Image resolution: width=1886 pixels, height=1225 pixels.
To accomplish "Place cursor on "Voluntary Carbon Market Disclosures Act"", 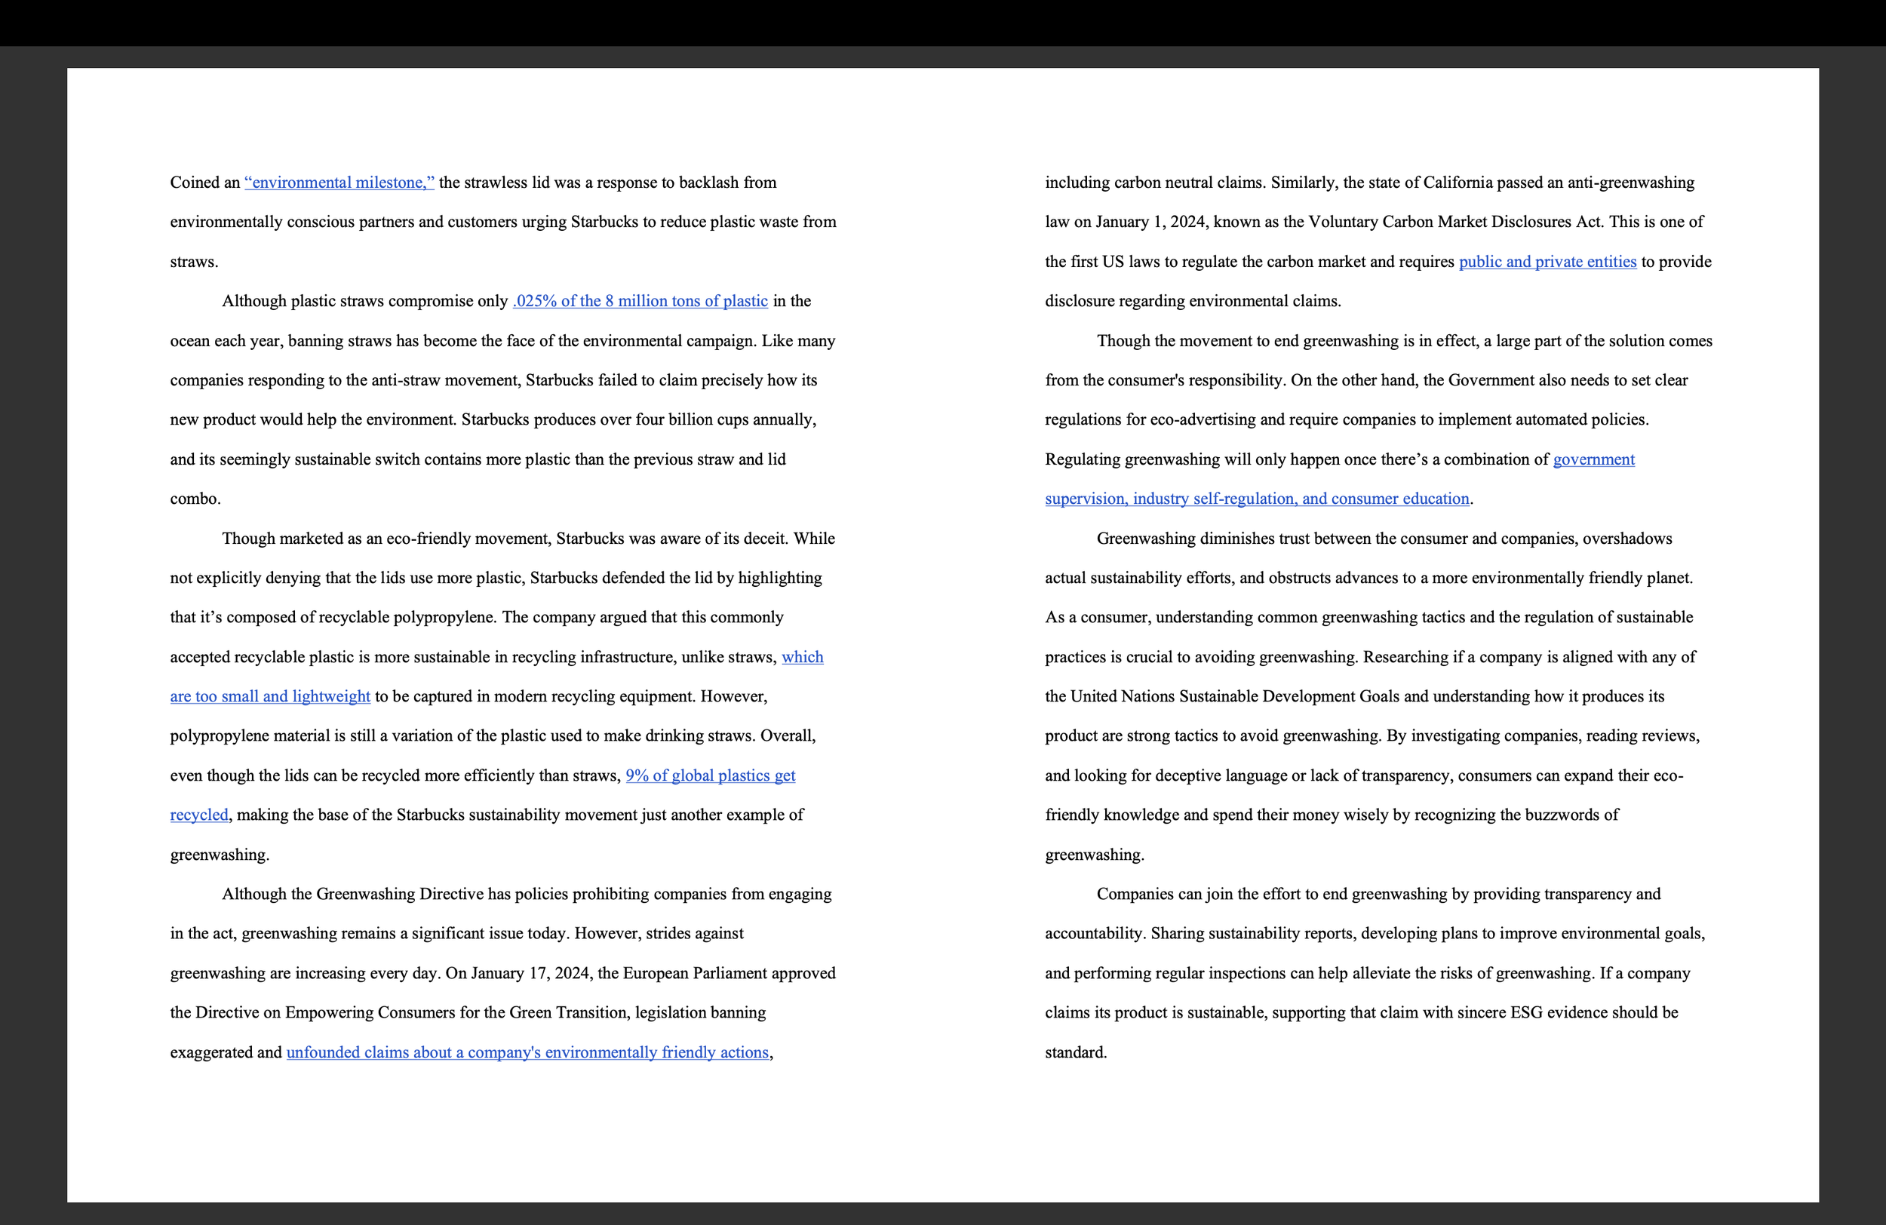I will 1455,223.
